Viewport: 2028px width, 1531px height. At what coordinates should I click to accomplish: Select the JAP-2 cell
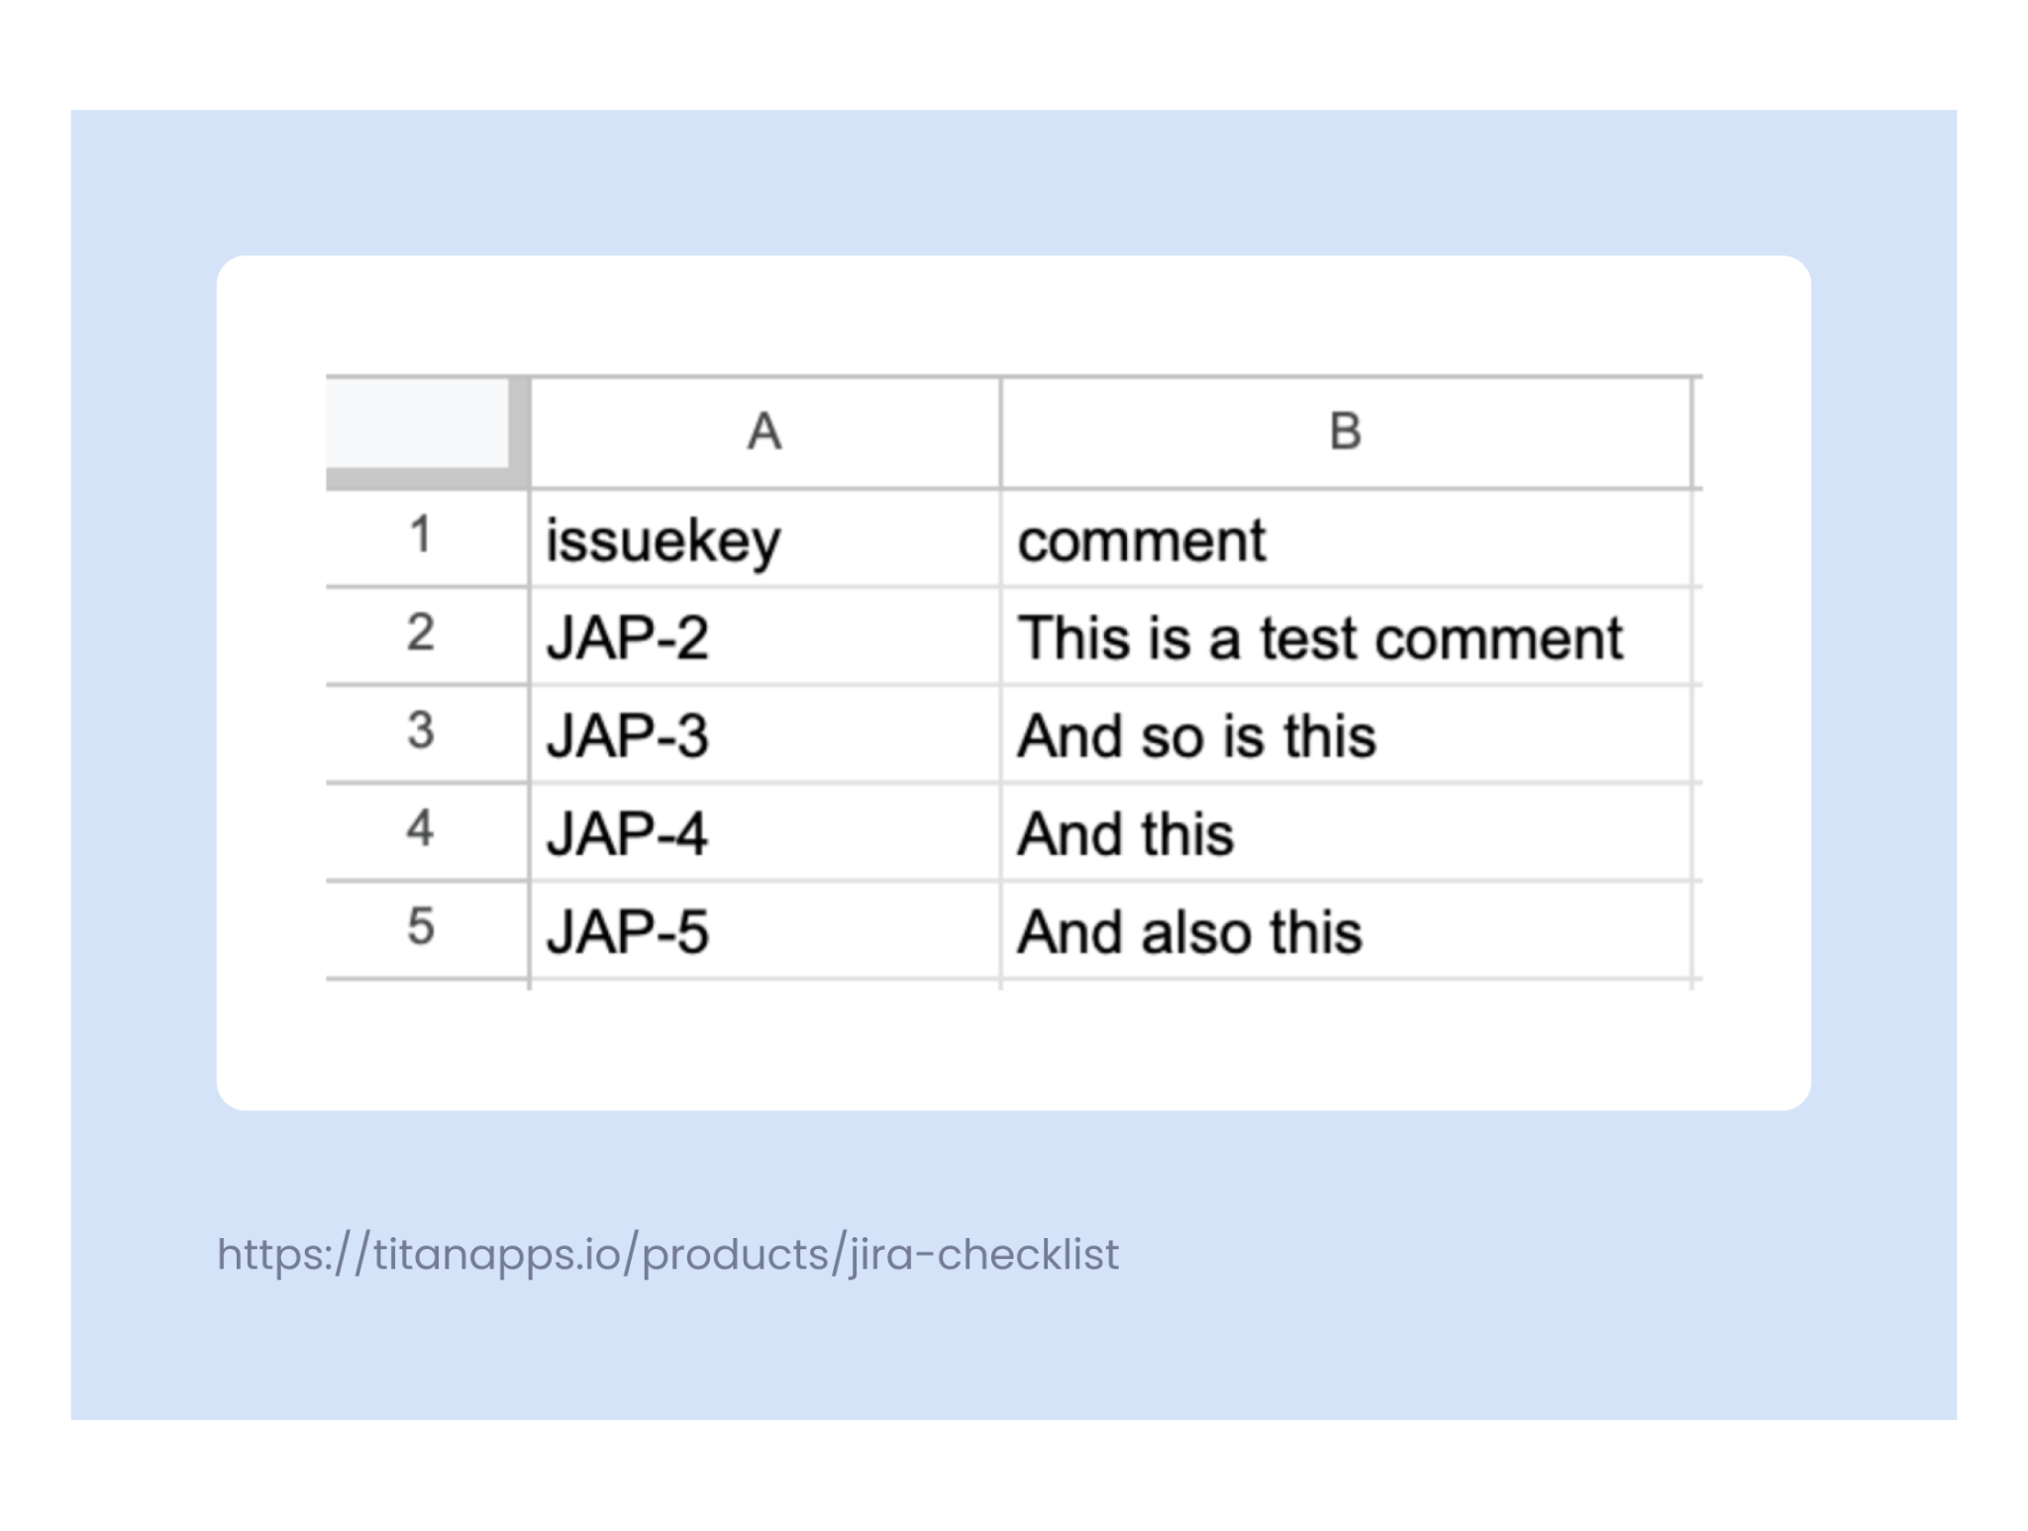[764, 635]
